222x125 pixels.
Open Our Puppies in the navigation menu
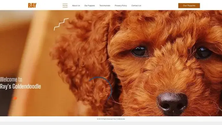[x=90, y=5]
